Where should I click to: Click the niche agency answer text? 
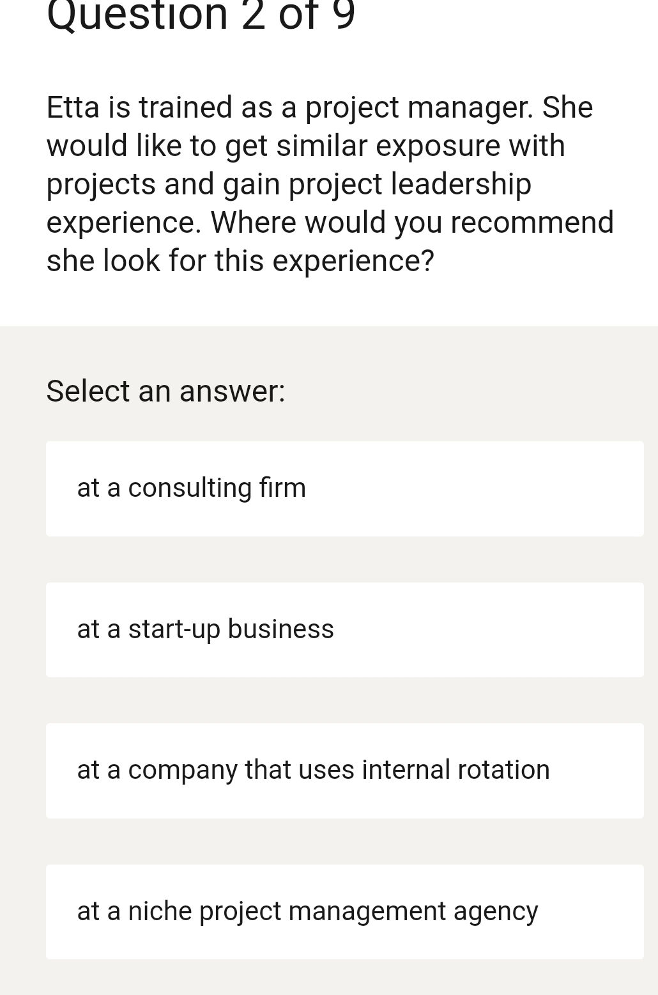click(307, 912)
